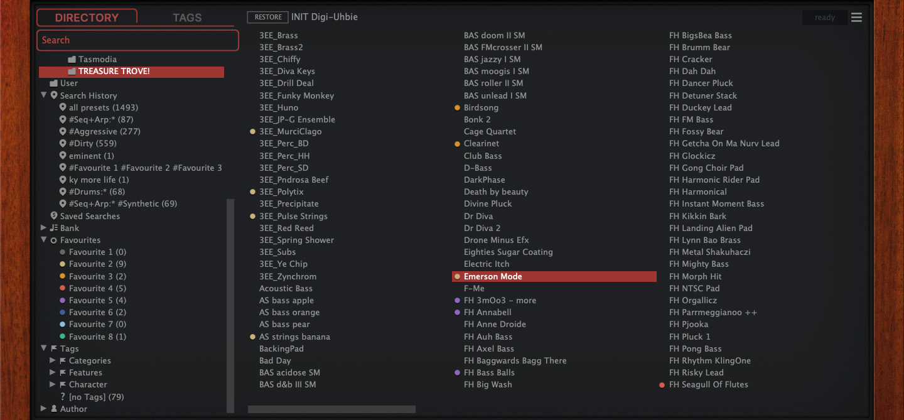Switch to the DIRECTORY tab

[x=87, y=18]
